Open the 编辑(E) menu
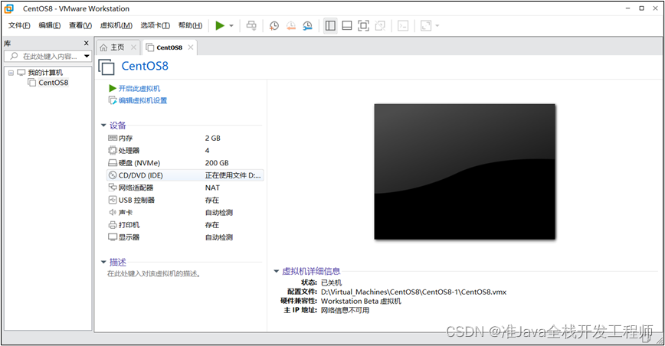 [50, 25]
